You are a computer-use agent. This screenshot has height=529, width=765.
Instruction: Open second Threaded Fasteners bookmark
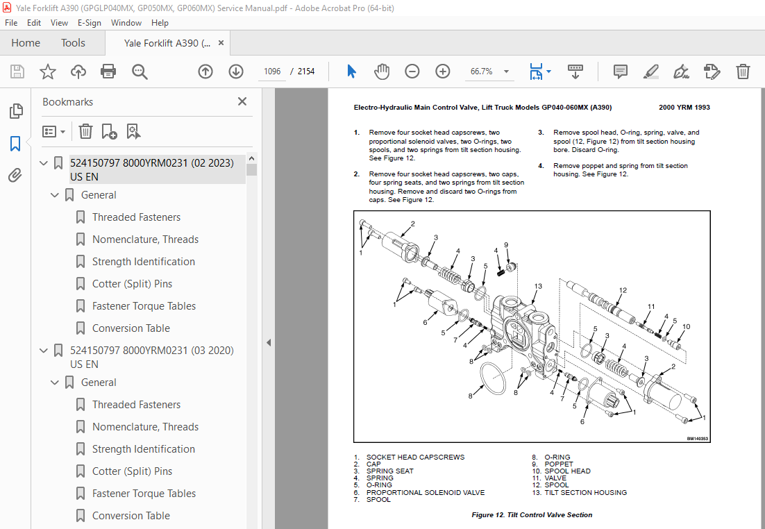coord(136,405)
